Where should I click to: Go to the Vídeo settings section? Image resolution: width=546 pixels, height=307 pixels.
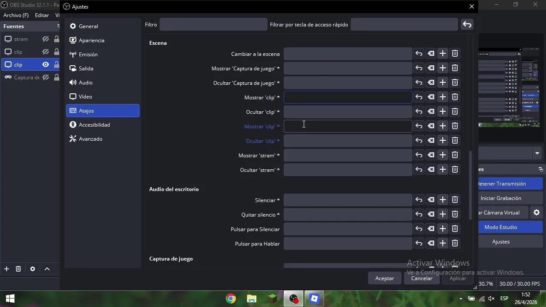coord(103,97)
